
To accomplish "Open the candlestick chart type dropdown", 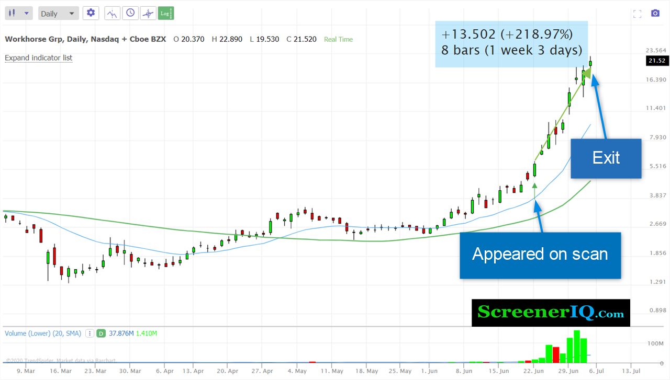I will (19, 14).
